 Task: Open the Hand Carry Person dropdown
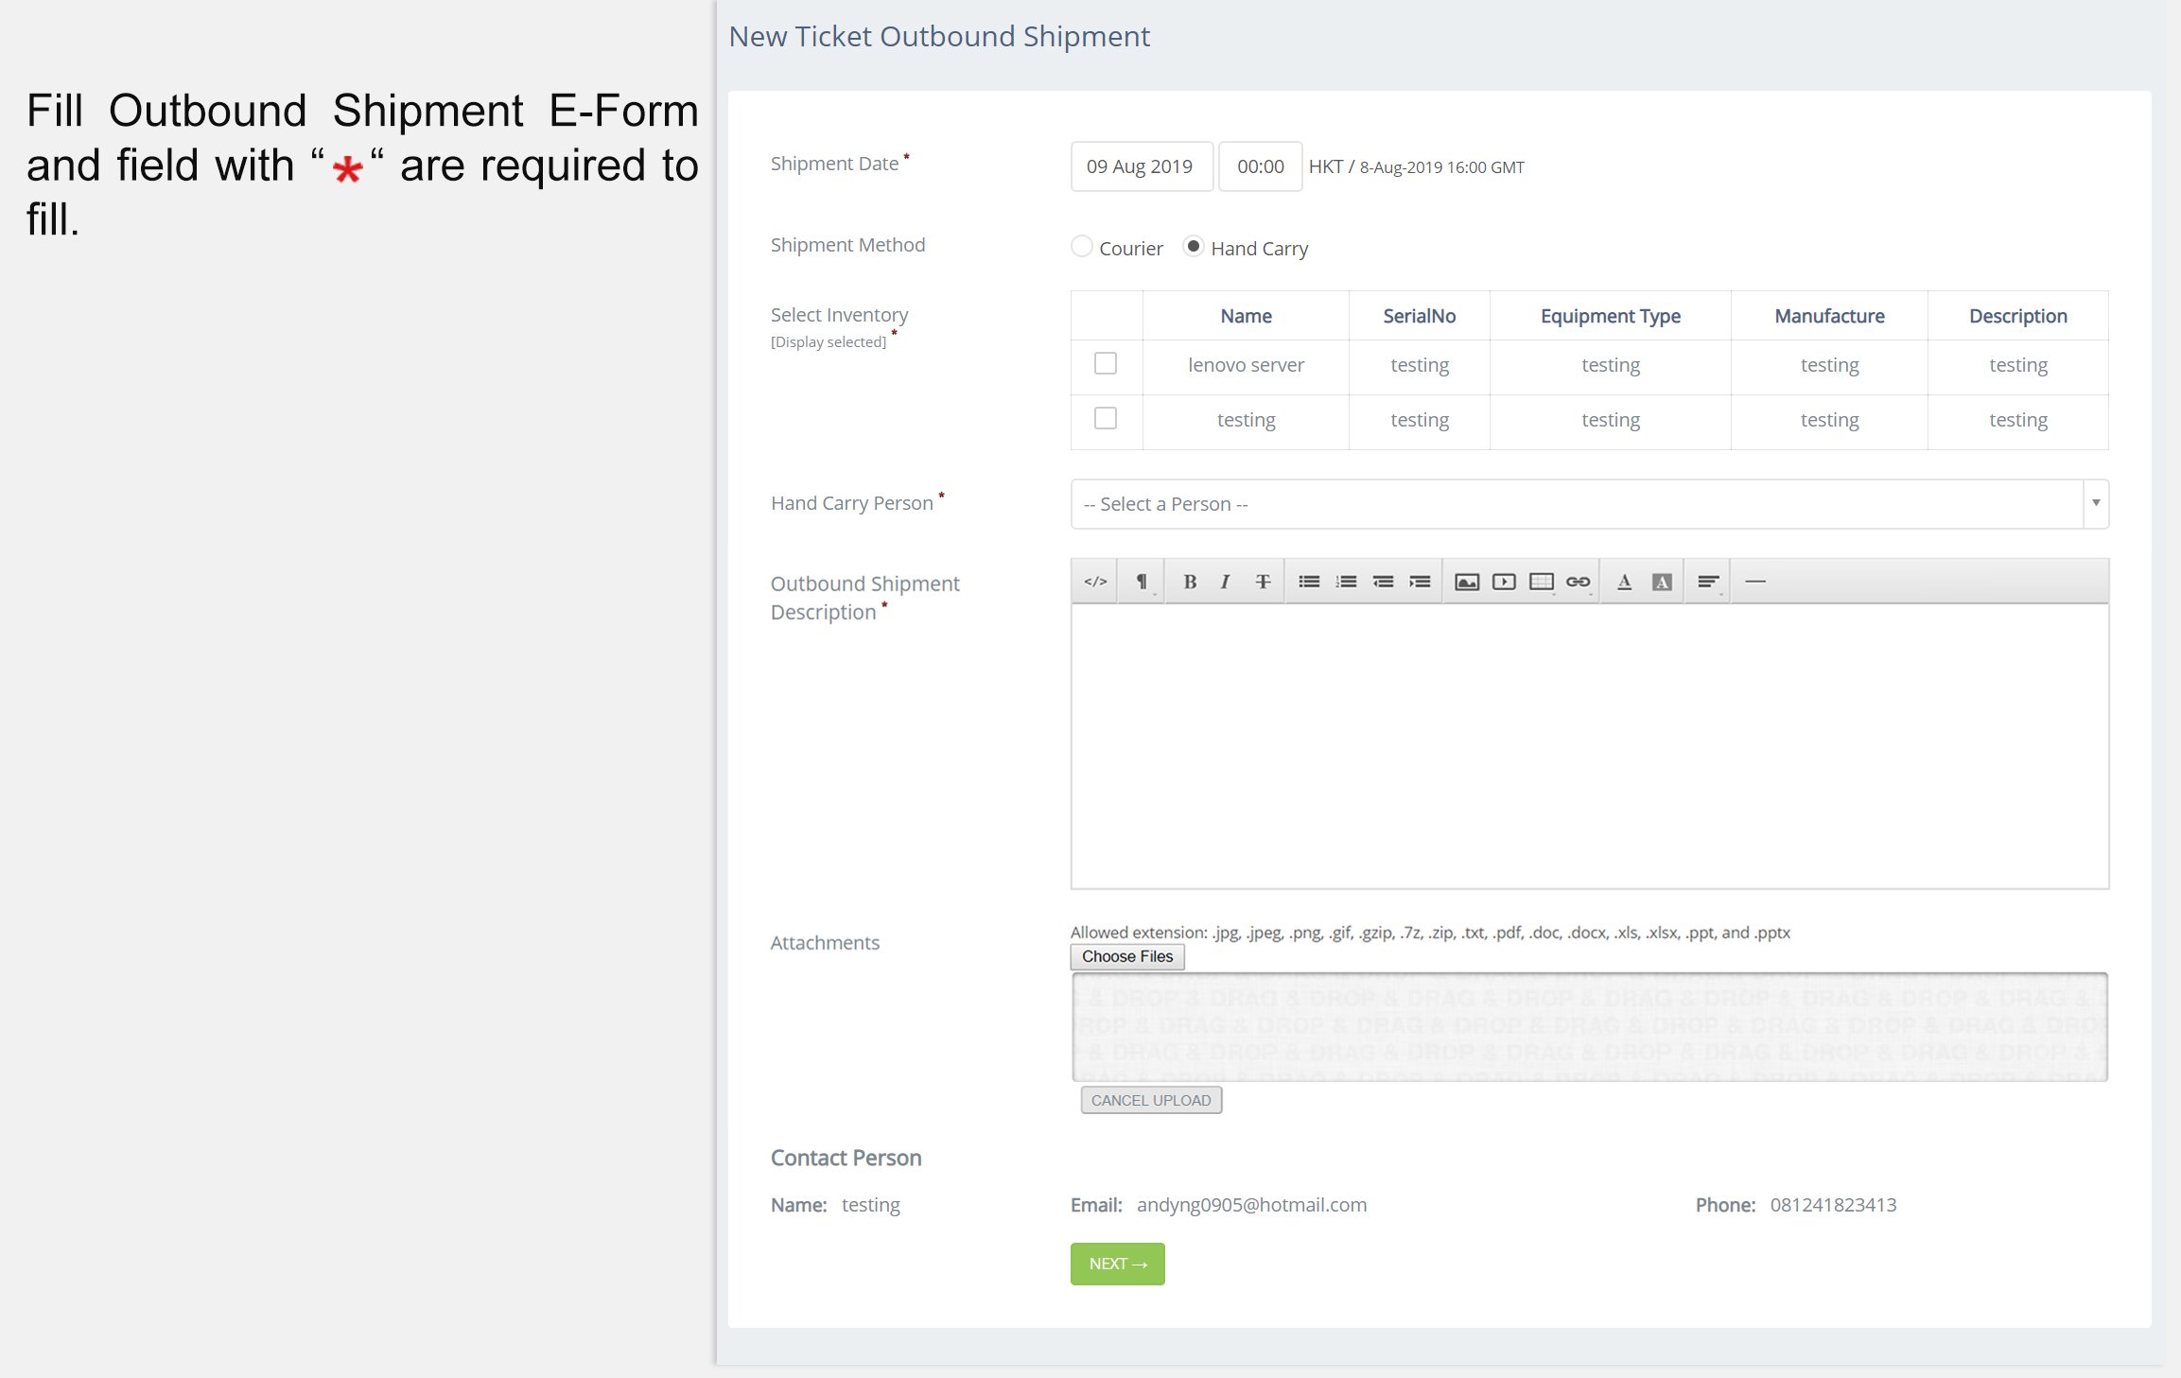[1589, 504]
